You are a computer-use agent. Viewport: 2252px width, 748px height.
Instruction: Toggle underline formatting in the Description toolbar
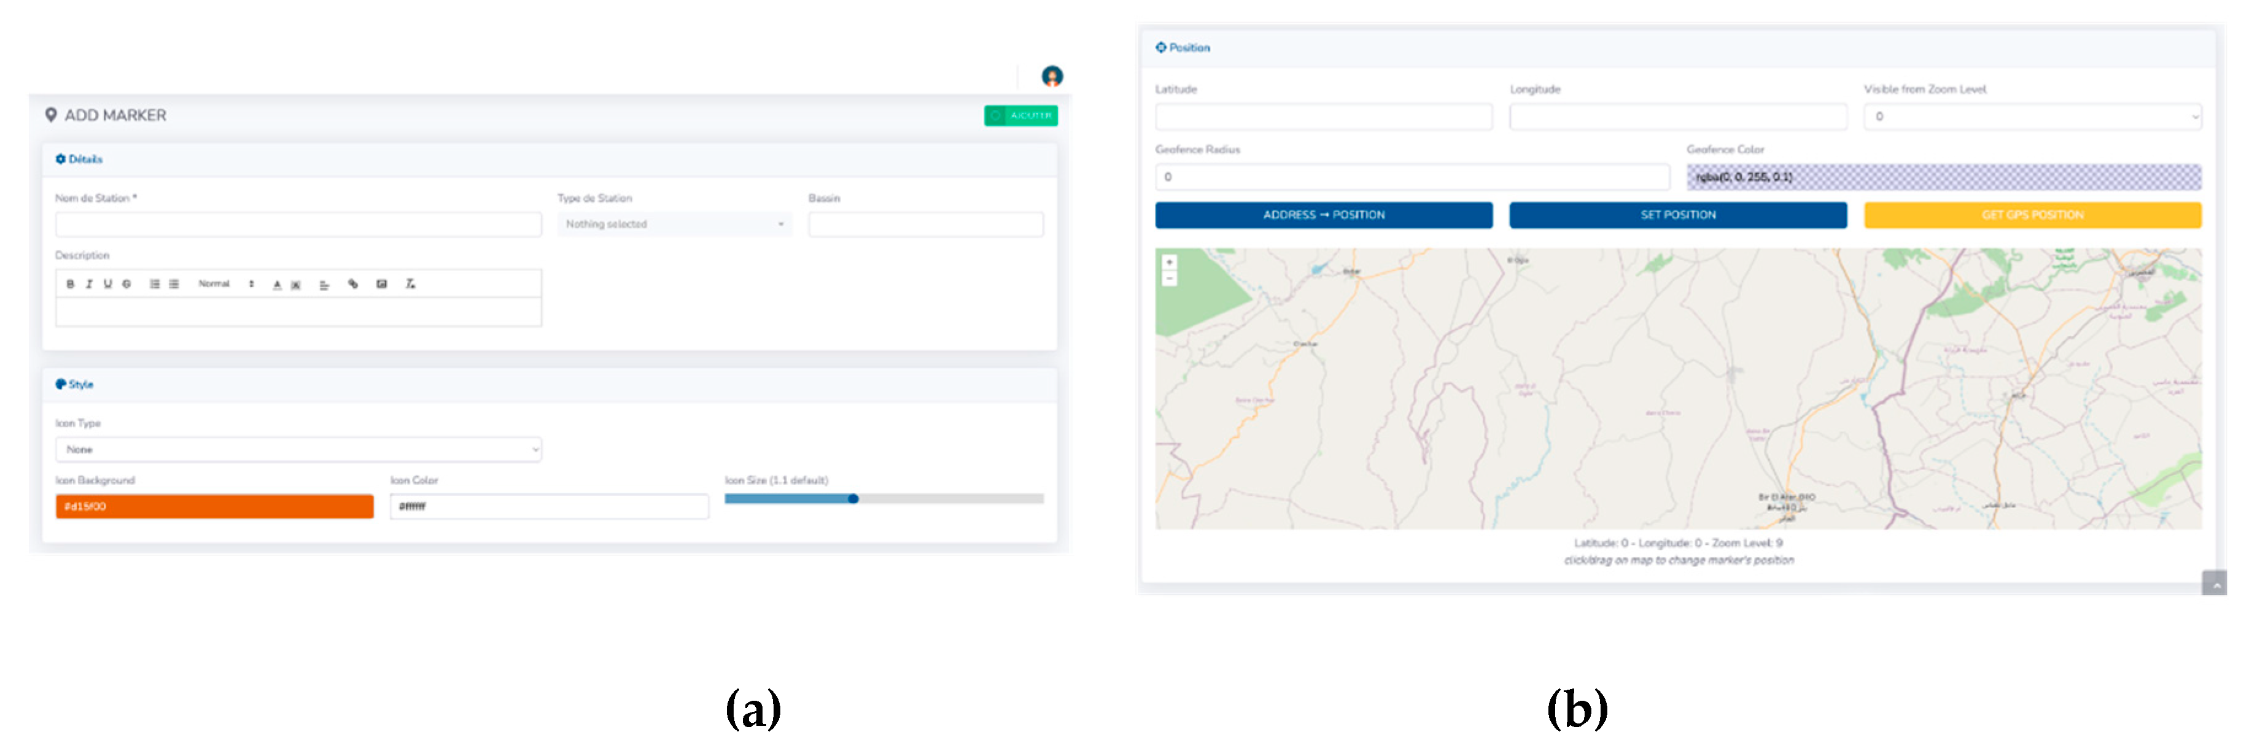(x=107, y=284)
